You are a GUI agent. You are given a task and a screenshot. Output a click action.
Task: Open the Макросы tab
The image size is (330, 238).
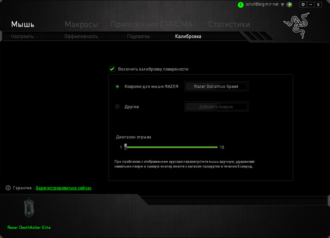81,24
